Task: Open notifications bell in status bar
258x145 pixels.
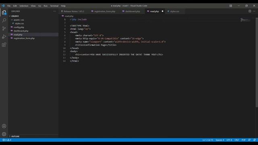Action: click(x=254, y=140)
